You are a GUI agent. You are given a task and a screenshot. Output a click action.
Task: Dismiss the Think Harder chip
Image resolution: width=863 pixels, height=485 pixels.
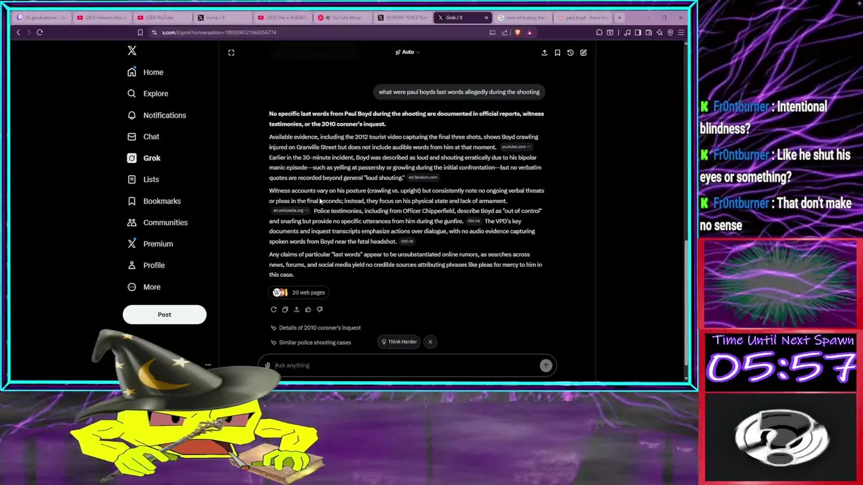tap(430, 342)
